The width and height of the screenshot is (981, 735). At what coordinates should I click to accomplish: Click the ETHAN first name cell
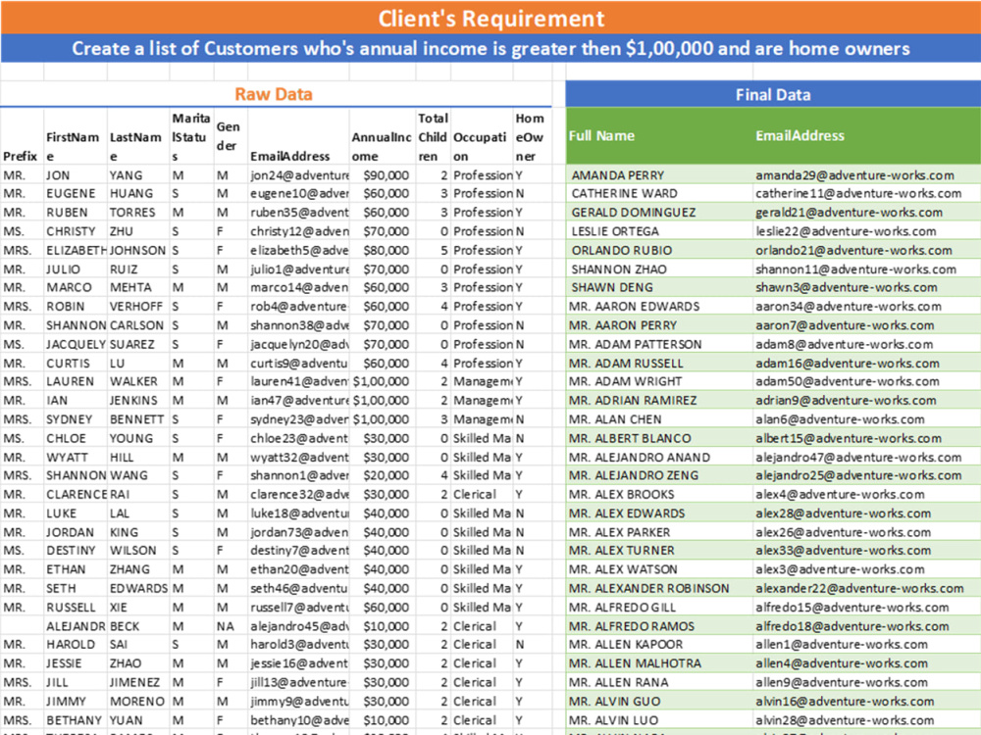coord(76,569)
